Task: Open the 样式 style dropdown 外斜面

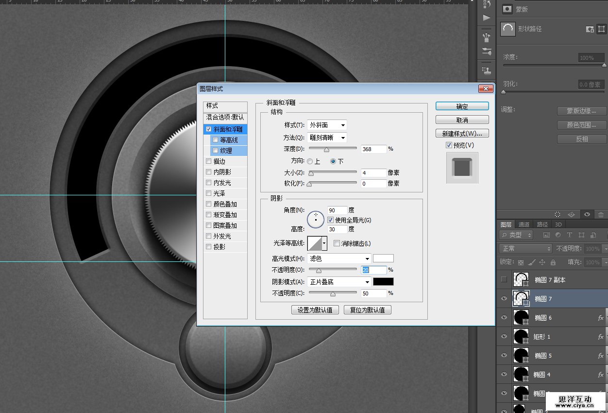Action: pyautogui.click(x=327, y=125)
